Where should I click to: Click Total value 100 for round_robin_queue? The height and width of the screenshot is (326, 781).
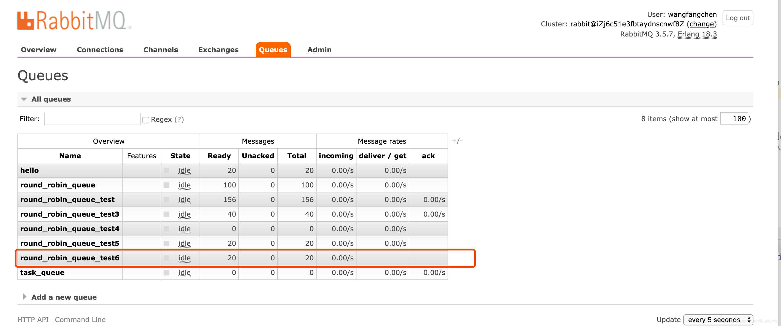[307, 185]
